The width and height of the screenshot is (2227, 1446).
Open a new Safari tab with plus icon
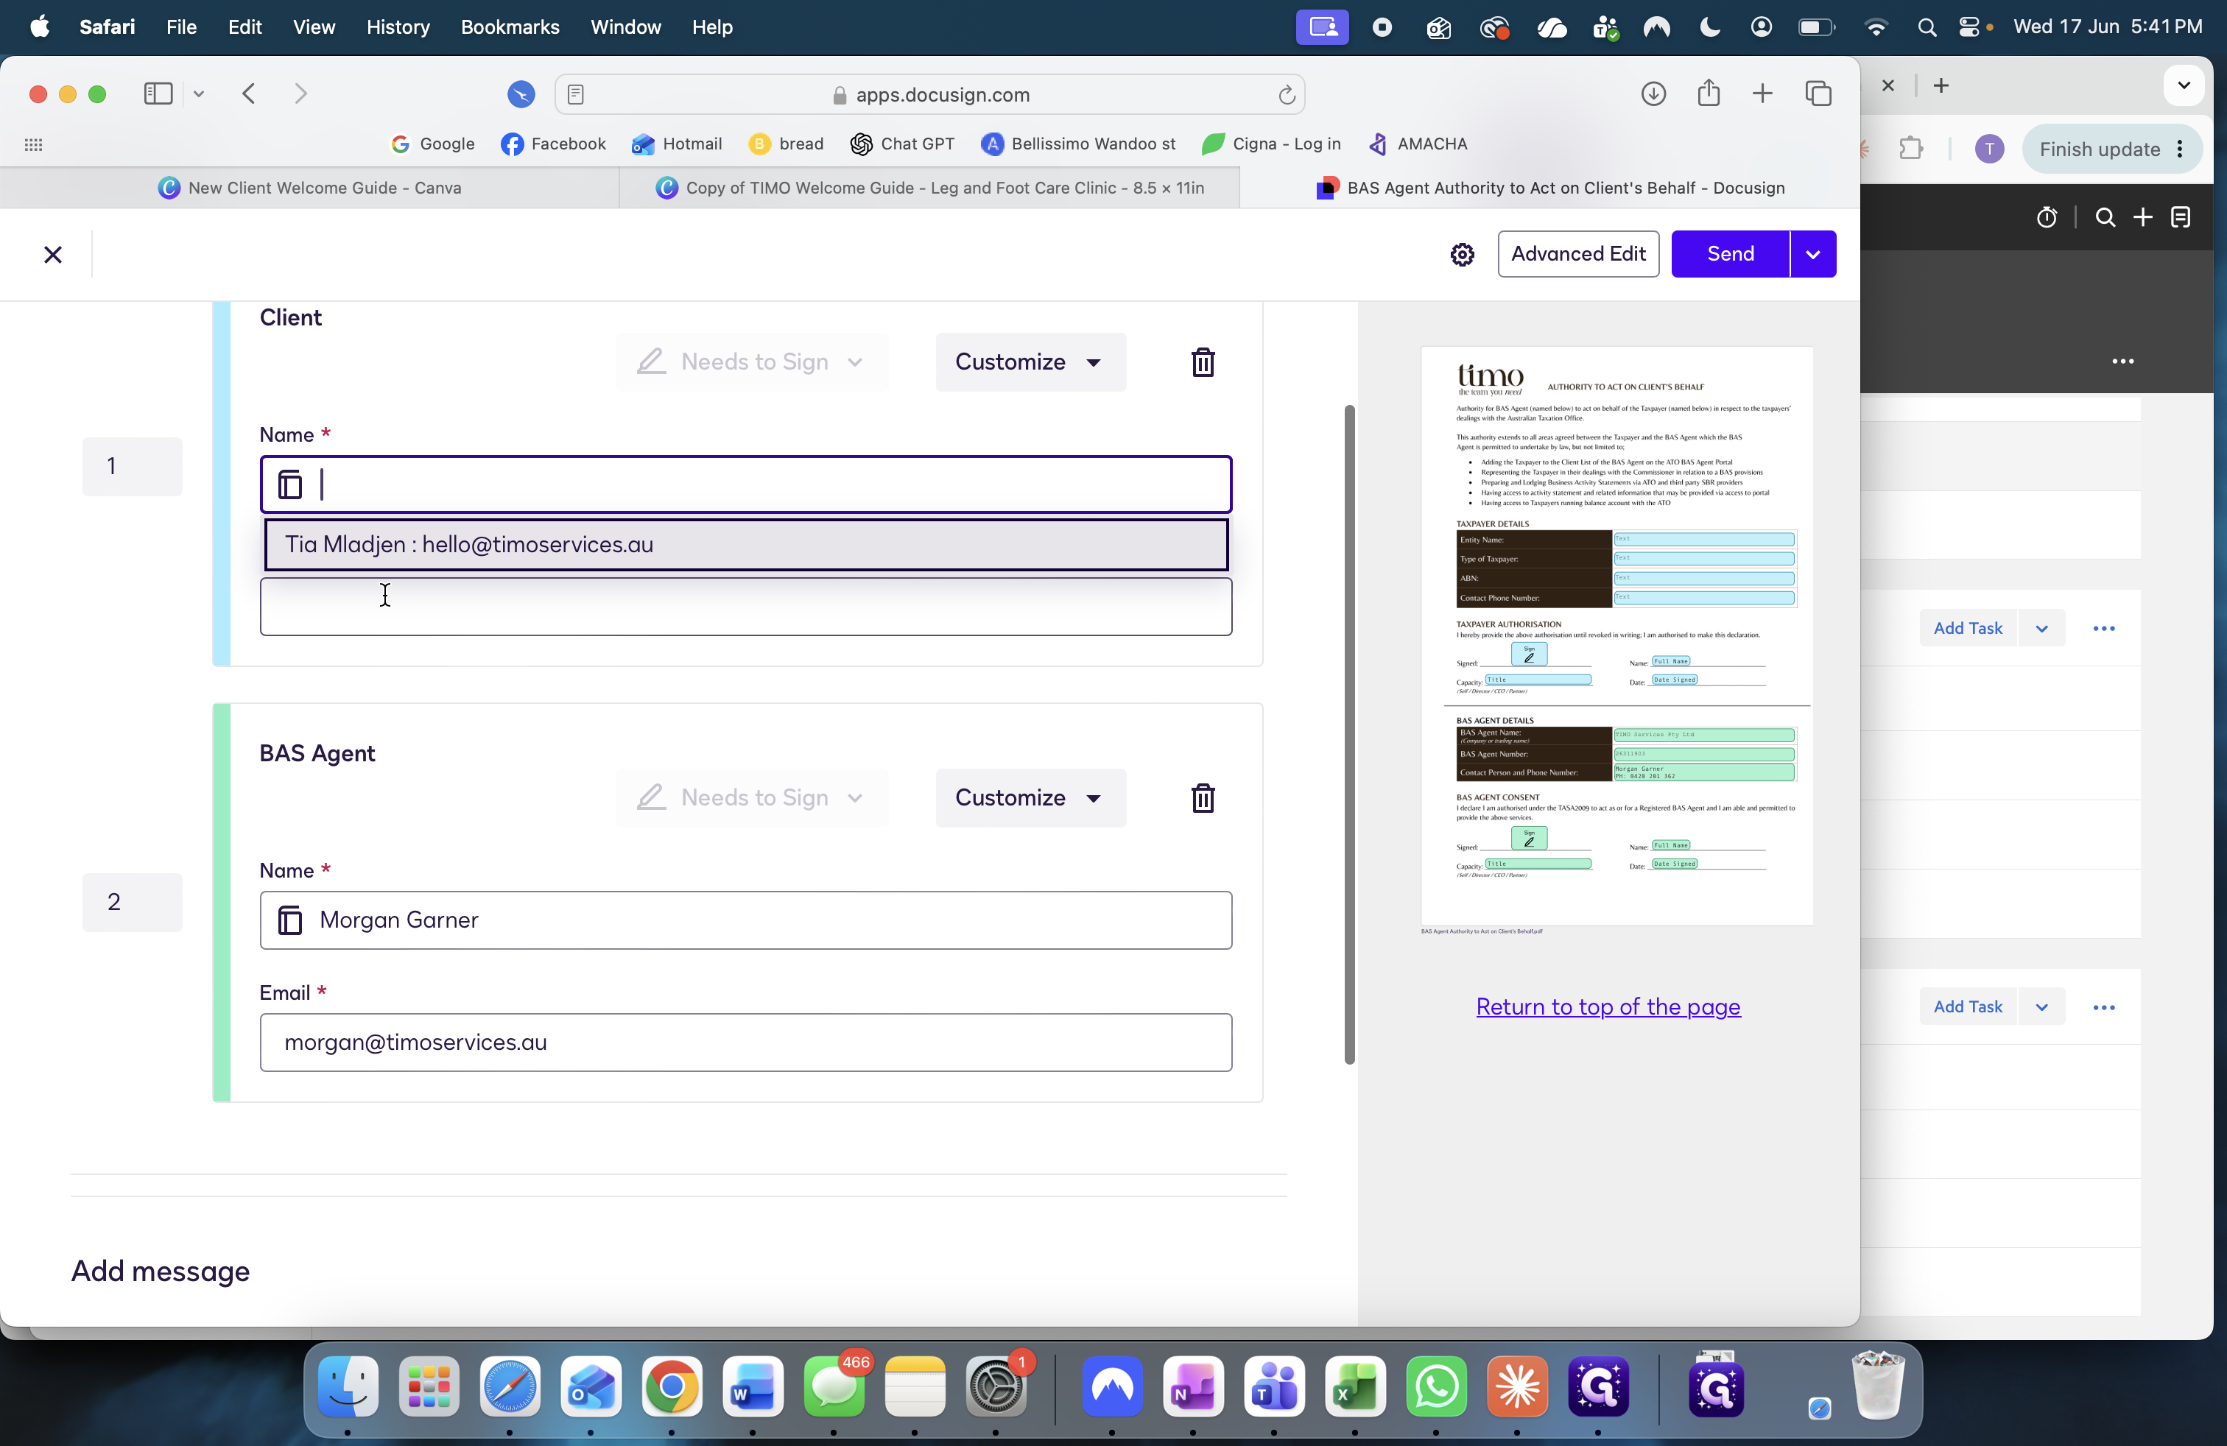(1762, 94)
